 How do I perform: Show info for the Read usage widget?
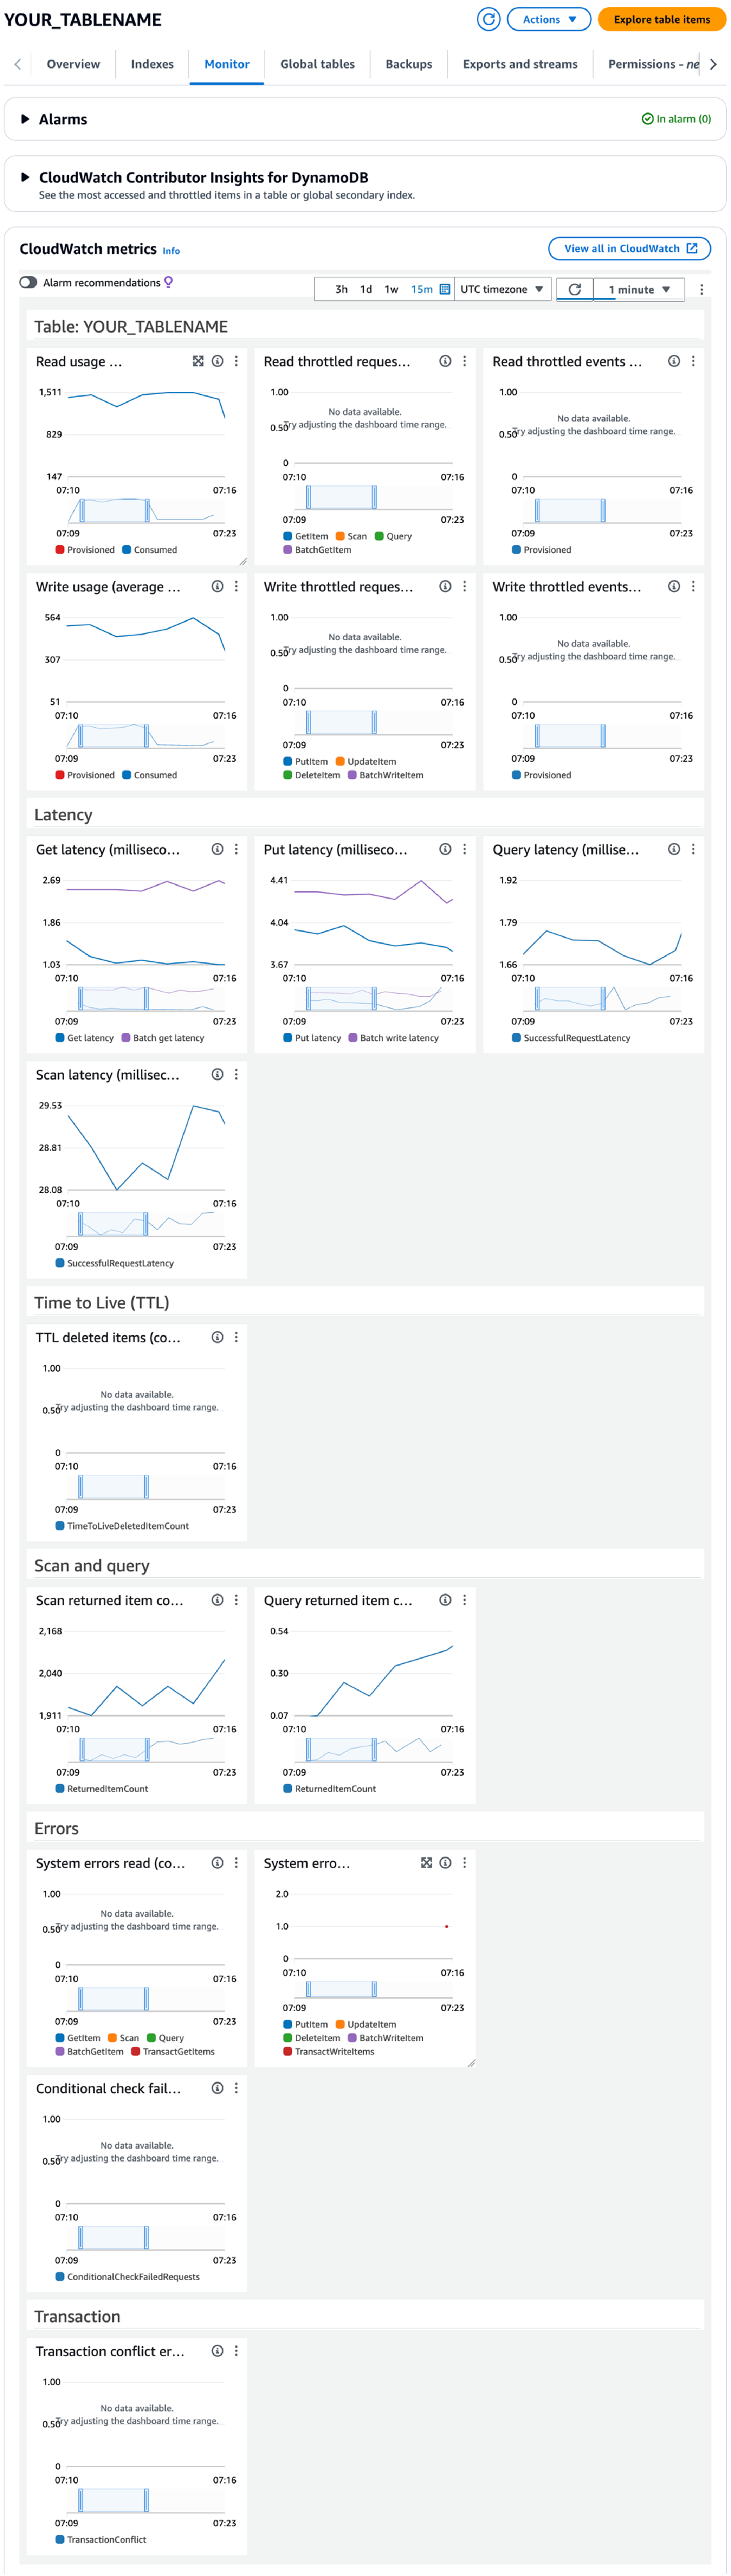pyautogui.click(x=217, y=361)
